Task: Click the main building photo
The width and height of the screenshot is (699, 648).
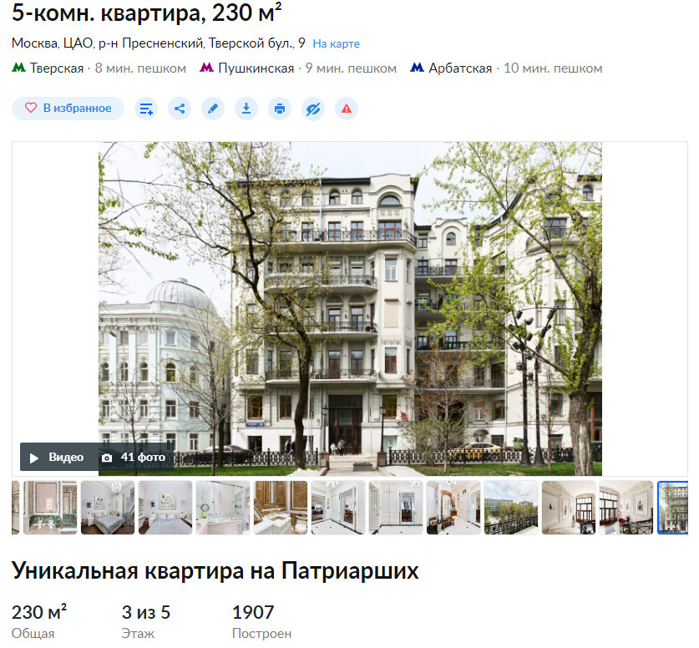Action: click(350, 309)
